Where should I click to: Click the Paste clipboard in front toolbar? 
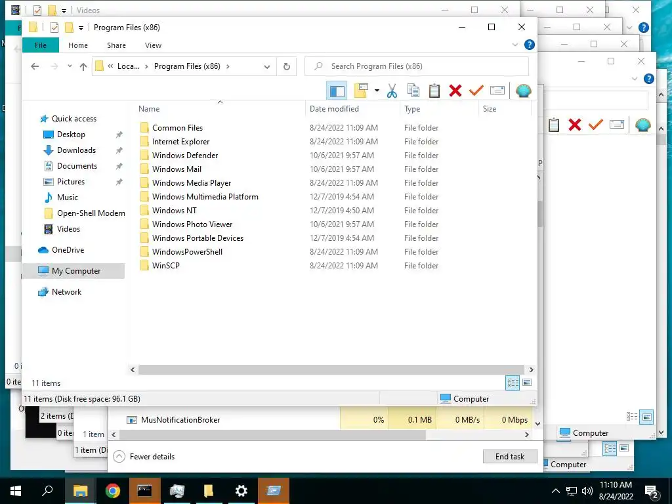point(434,91)
